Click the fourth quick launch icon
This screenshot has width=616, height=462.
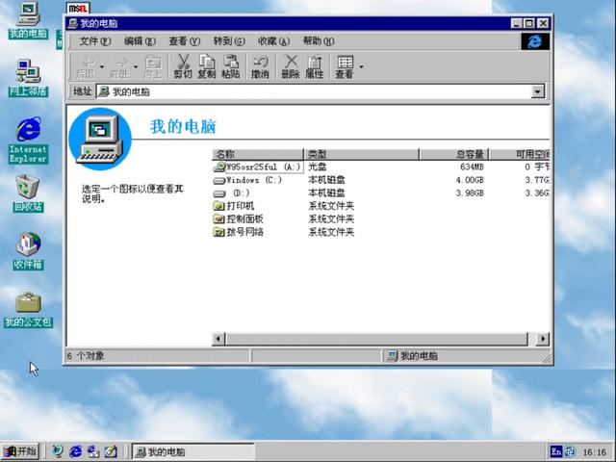pyautogui.click(x=111, y=451)
